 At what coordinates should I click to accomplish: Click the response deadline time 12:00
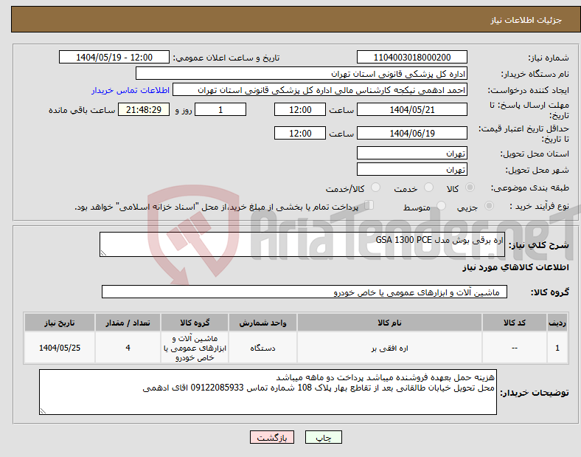point(300,110)
